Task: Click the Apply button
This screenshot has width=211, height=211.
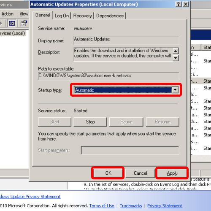Action: pyautogui.click(x=172, y=173)
